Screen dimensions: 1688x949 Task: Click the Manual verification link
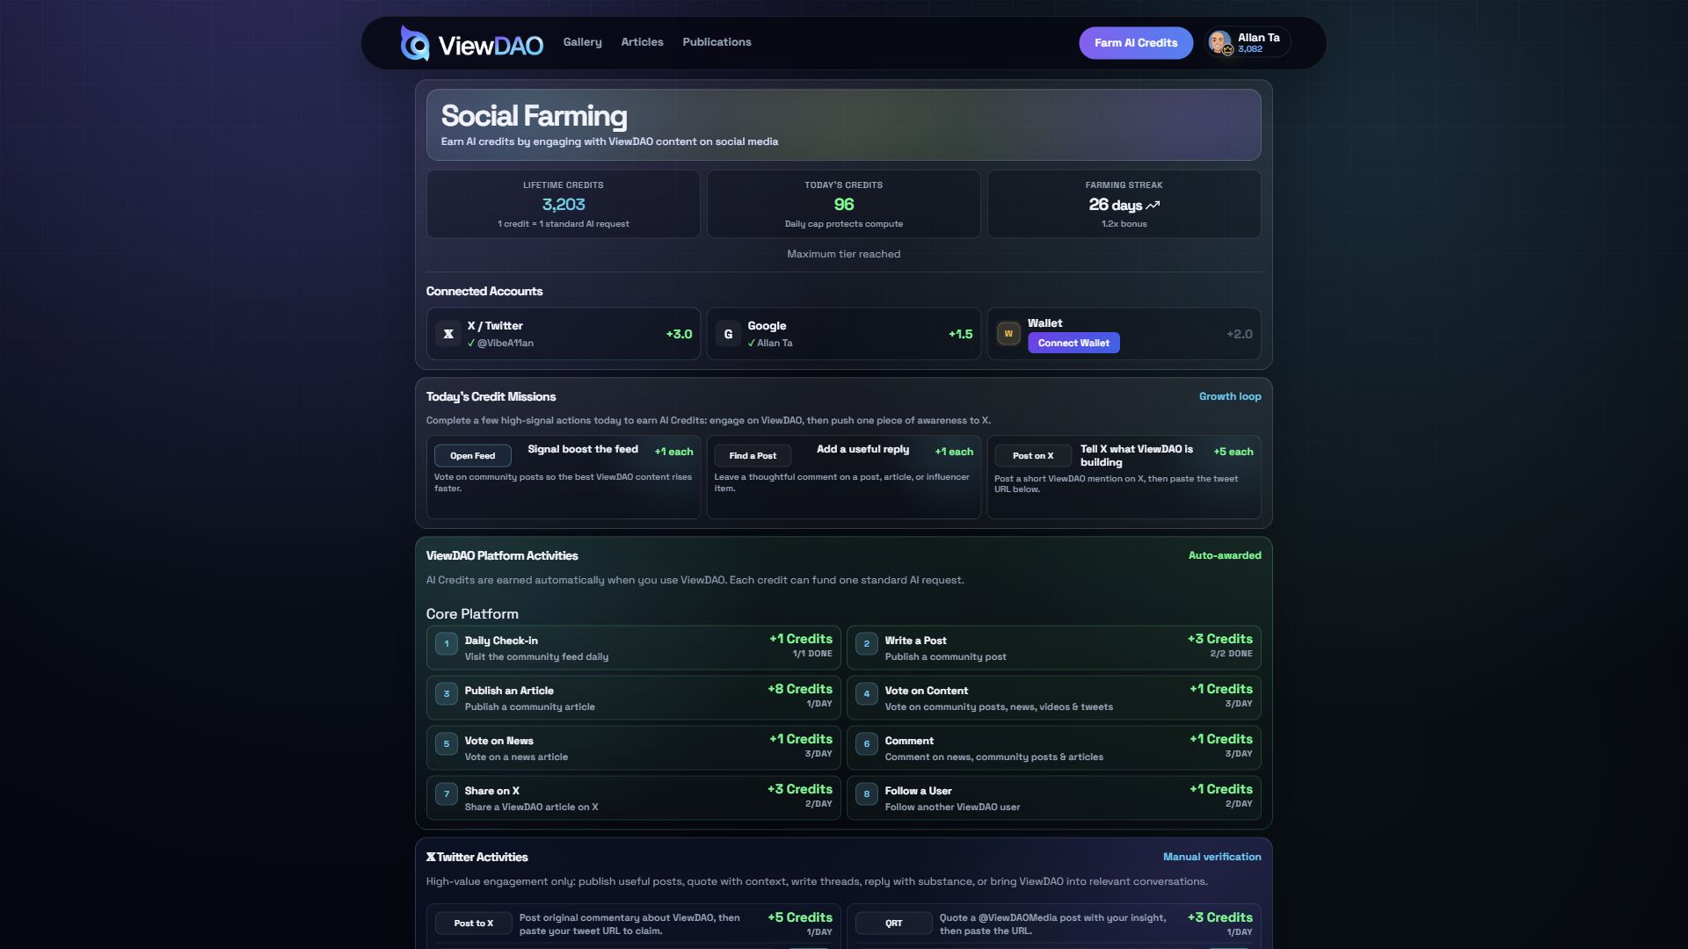[x=1211, y=857]
